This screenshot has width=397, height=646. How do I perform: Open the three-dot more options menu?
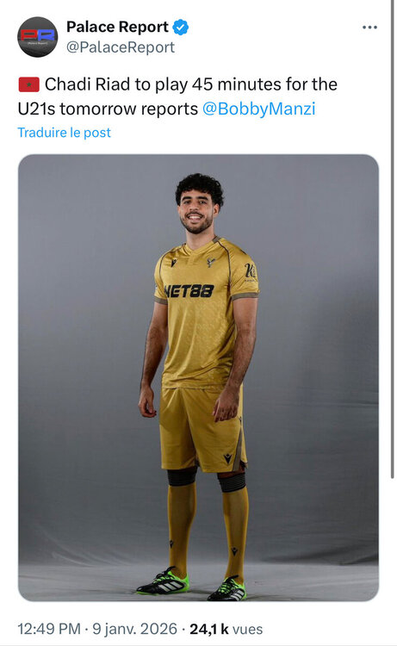[369, 28]
